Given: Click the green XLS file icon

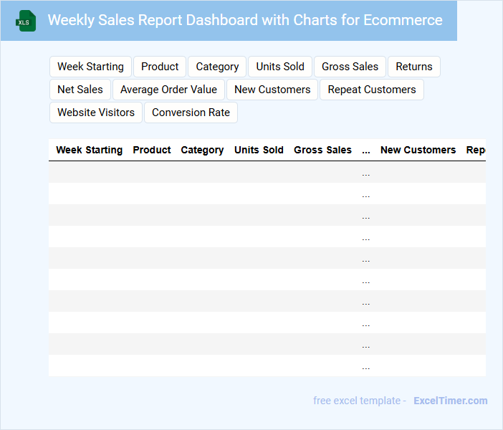Looking at the screenshot, I should tap(26, 21).
